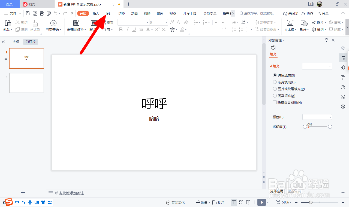
Task: Select the slide 2 thumbnail
Action: point(26,83)
